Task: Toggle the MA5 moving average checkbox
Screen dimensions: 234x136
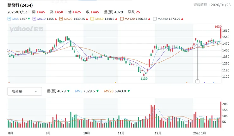Action: coord(9,19)
